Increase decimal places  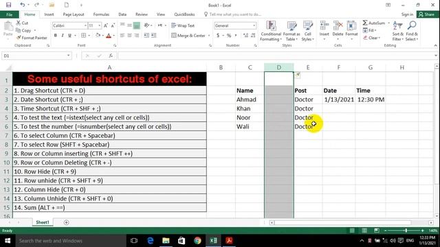pyautogui.click(x=245, y=36)
